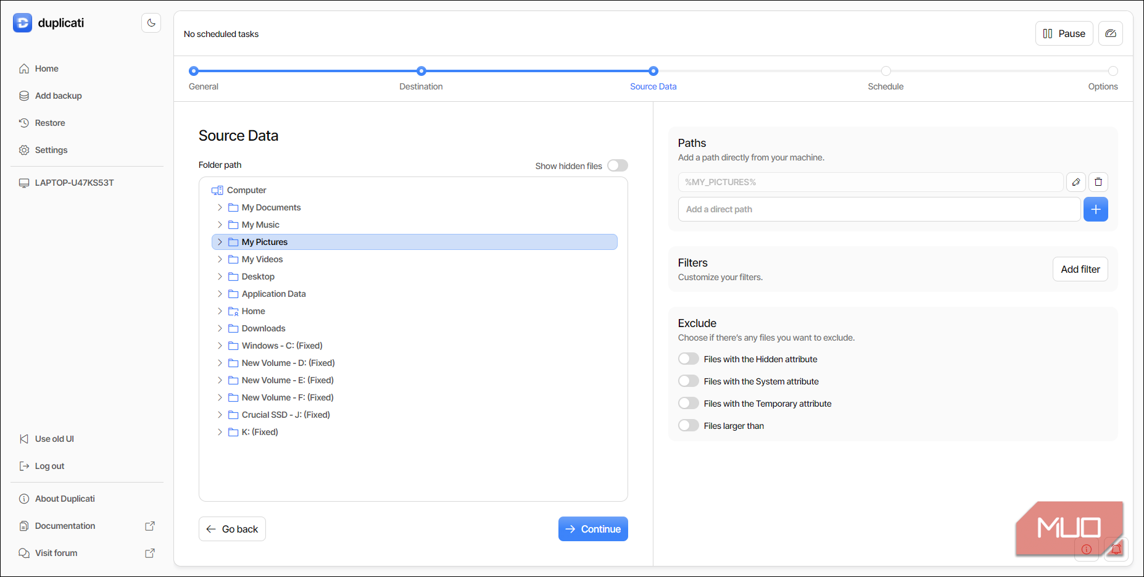The height and width of the screenshot is (577, 1144).
Task: Open the Visit forum link
Action: pyautogui.click(x=56, y=553)
